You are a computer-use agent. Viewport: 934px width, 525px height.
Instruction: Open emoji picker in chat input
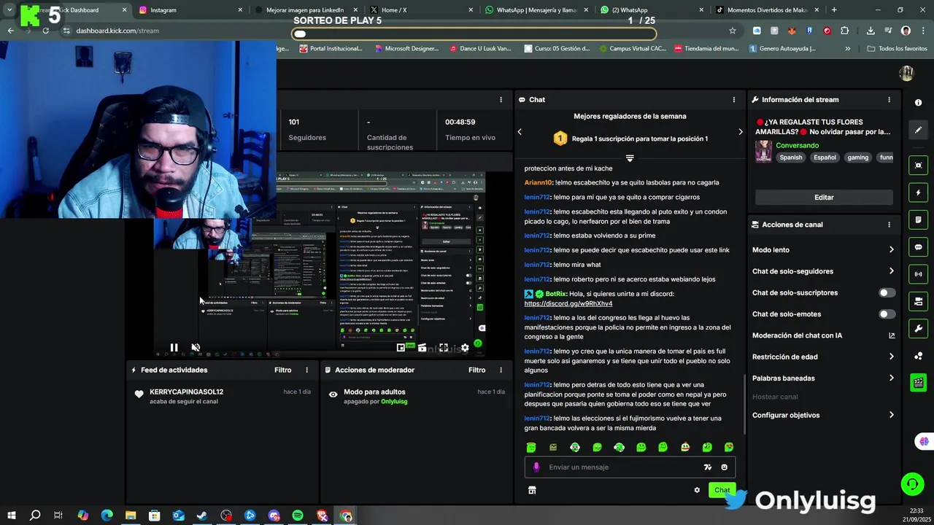(724, 467)
